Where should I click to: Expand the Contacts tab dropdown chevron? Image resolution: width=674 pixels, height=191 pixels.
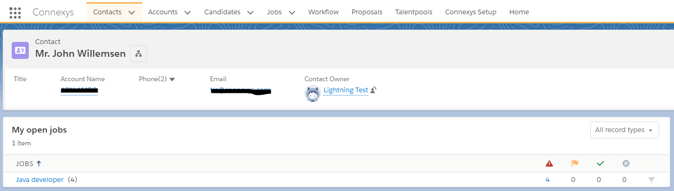point(132,12)
